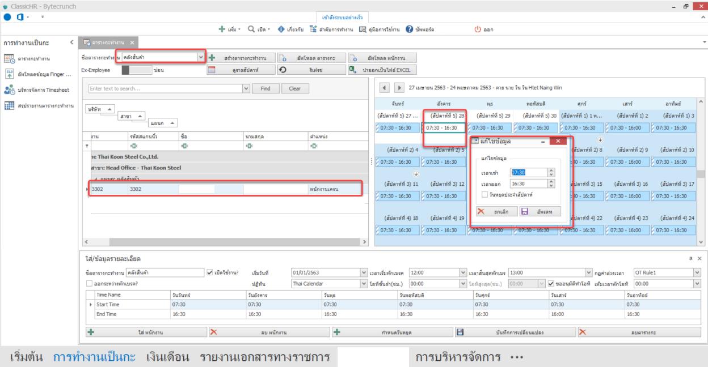The image size is (708, 367).
Task: Open the ชื่อตารางกะทำงาน คลังสินค้า dropdown
Action: 200,57
